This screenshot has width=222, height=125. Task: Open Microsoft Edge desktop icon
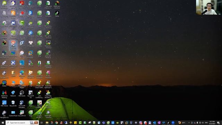coord(22,74)
